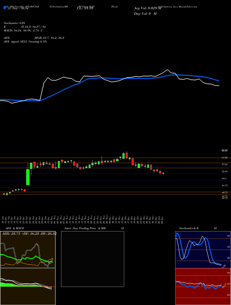This screenshot has height=305, width=231.
Task: Click the 'ADX signal: SELL' text
Action: coord(16,42)
